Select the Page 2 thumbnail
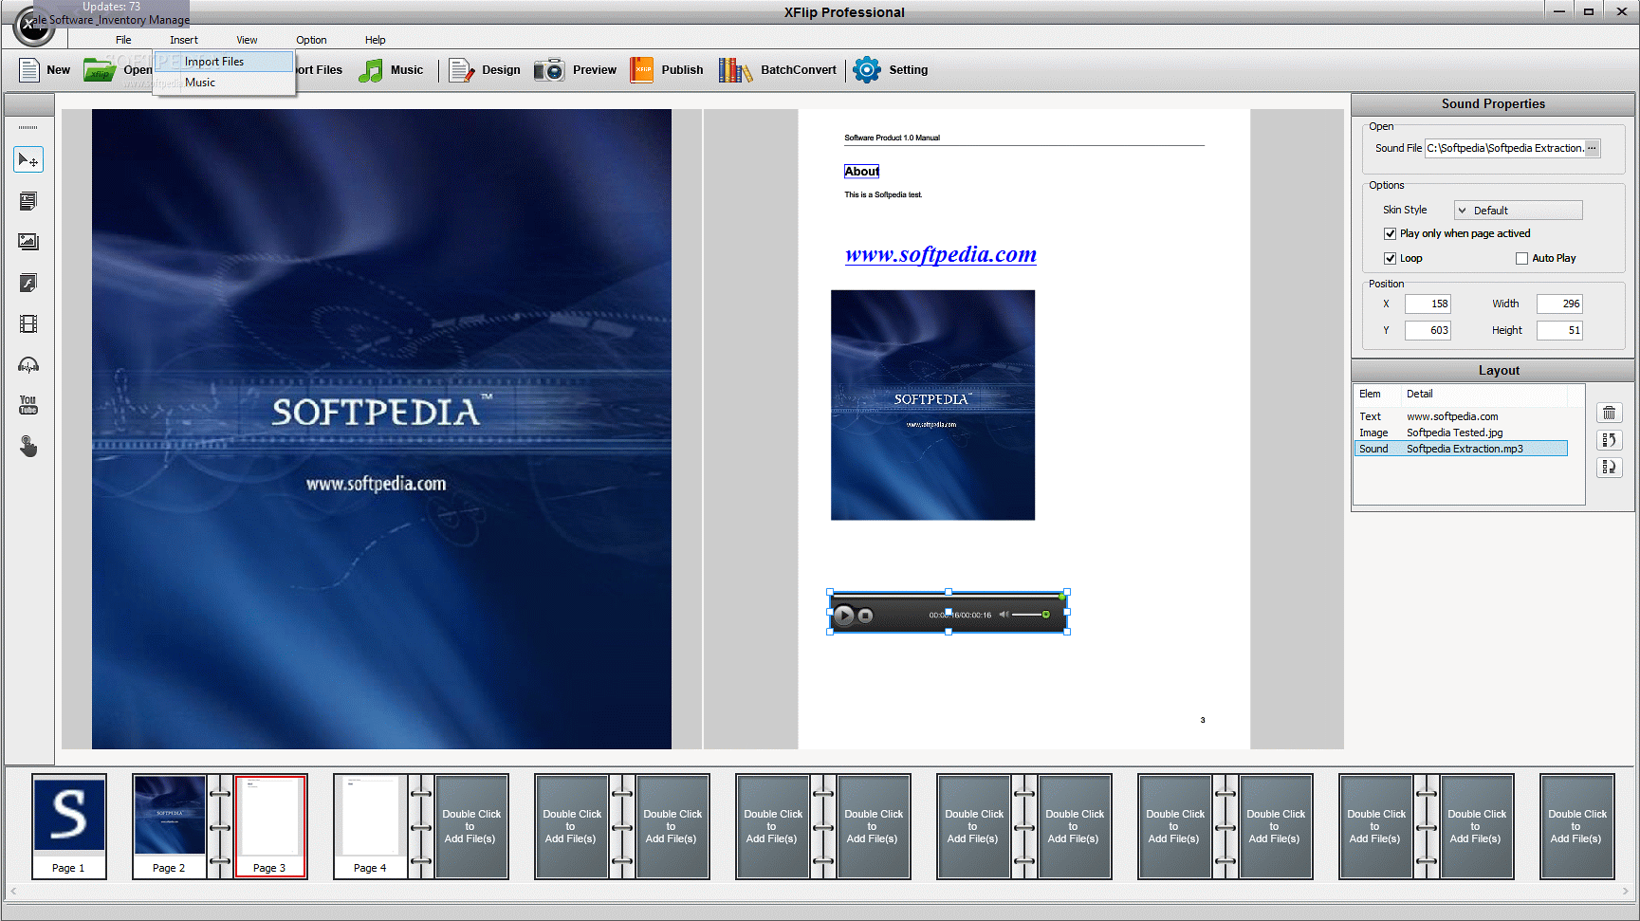Image resolution: width=1640 pixels, height=921 pixels. pos(170,826)
